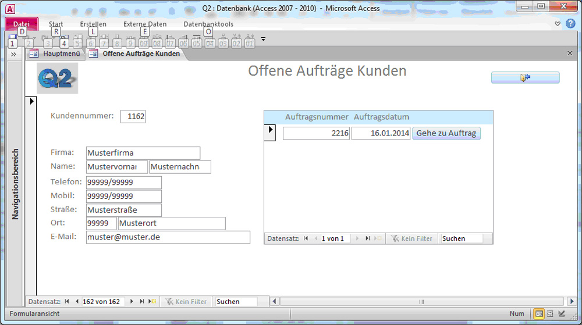Open the Customize Quick Access Toolbar arrow
582x325 pixels.
click(263, 39)
